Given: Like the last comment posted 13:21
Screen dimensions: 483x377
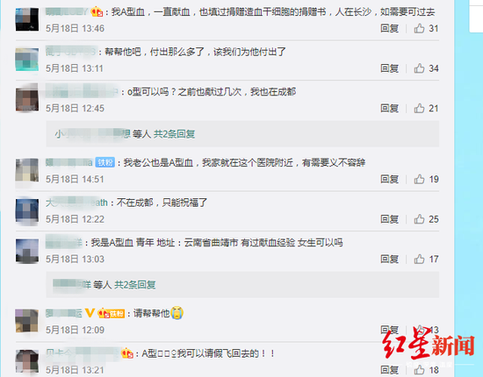Looking at the screenshot, I should click(419, 370).
